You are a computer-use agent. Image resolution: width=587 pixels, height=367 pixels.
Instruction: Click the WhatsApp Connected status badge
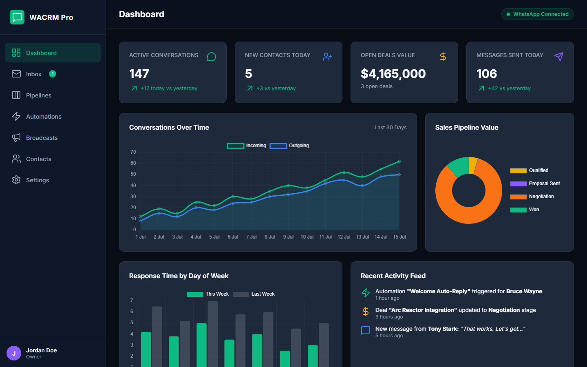pos(537,14)
